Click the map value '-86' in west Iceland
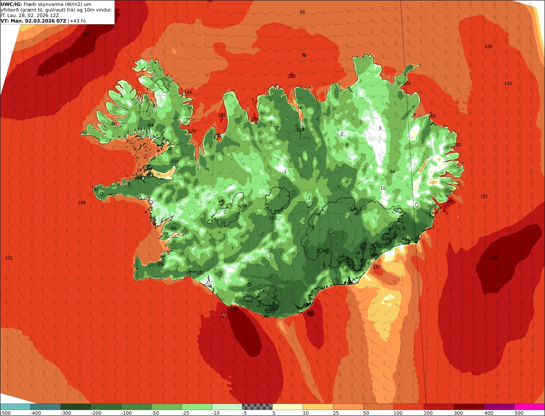The width and height of the screenshot is (545, 416). tap(172, 228)
